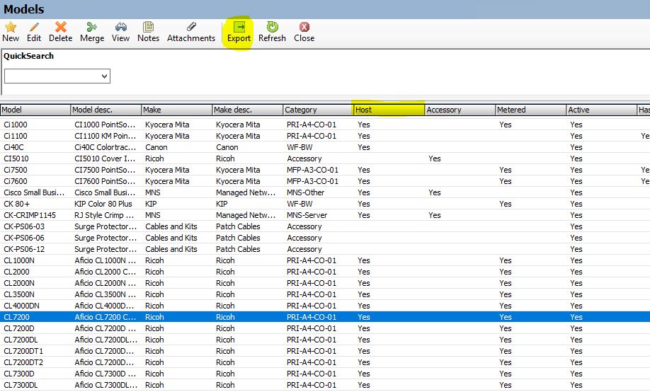Select the CK 80+ model row
Viewport: 650px width, 392px height.
[325, 204]
